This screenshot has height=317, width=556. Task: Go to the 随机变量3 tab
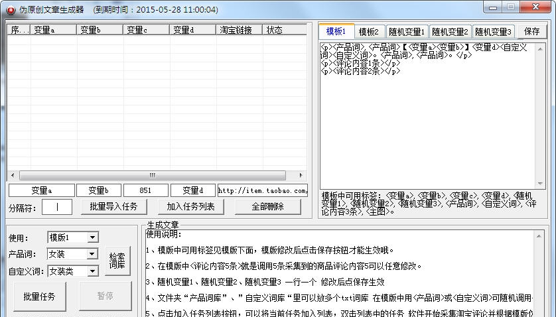click(494, 31)
